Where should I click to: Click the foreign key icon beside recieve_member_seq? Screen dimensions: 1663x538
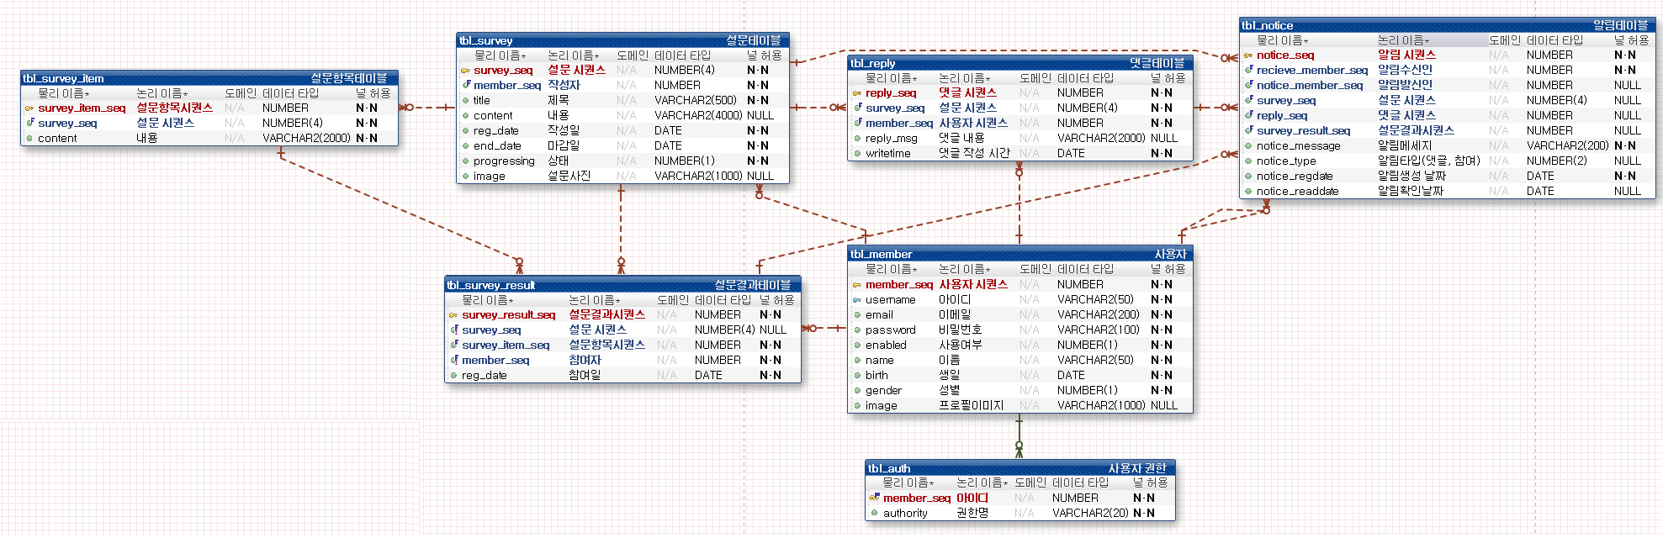(1248, 71)
